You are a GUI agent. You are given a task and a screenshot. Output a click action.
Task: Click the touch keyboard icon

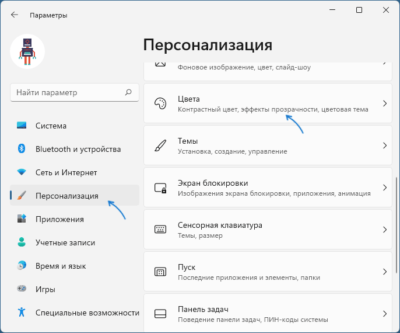(x=160, y=229)
